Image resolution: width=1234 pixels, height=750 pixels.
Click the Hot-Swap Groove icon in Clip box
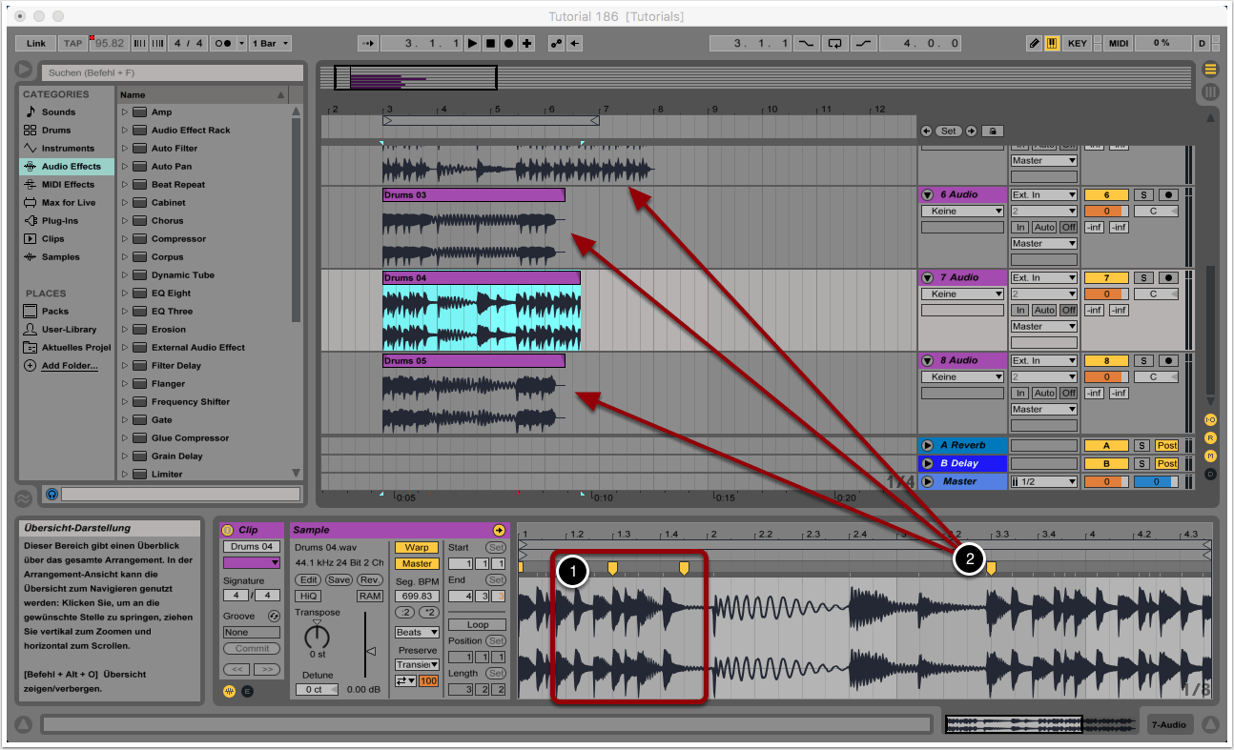click(274, 617)
